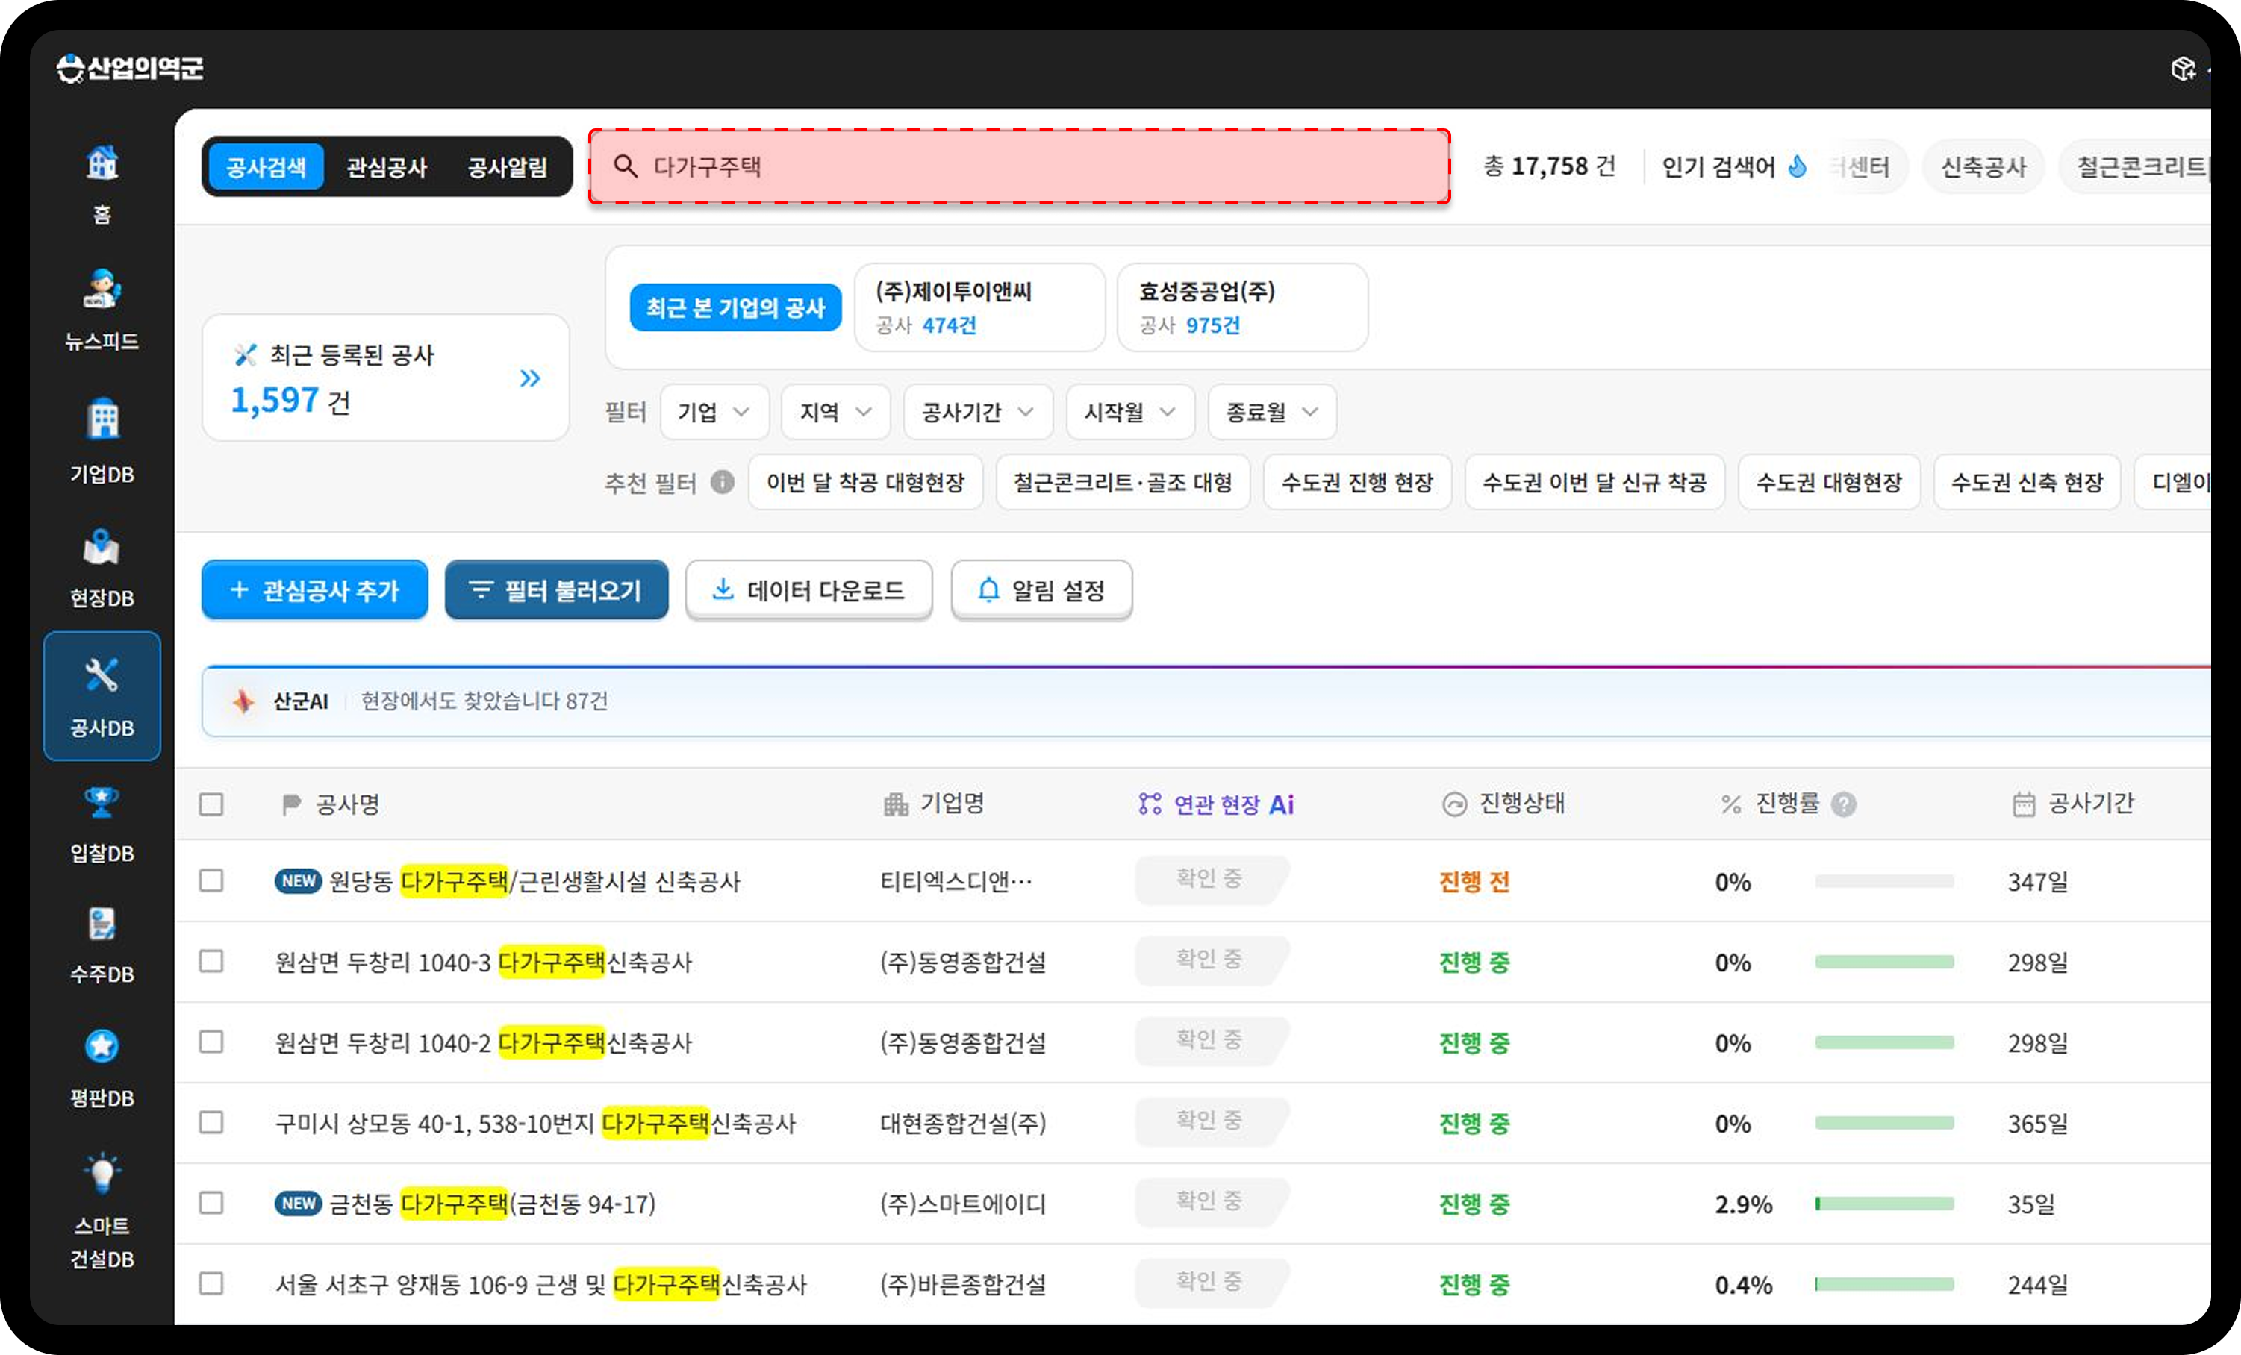Click the double-arrow on 최근 등록된 공사
Screen dimensions: 2241x1355
coord(530,378)
